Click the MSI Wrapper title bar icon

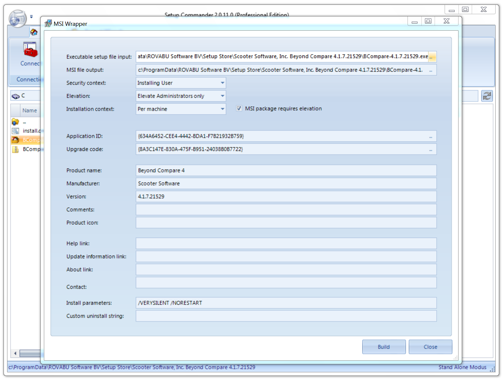48,24
